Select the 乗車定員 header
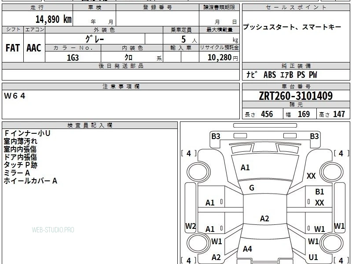The width and height of the screenshot is (352, 264). click(x=181, y=29)
